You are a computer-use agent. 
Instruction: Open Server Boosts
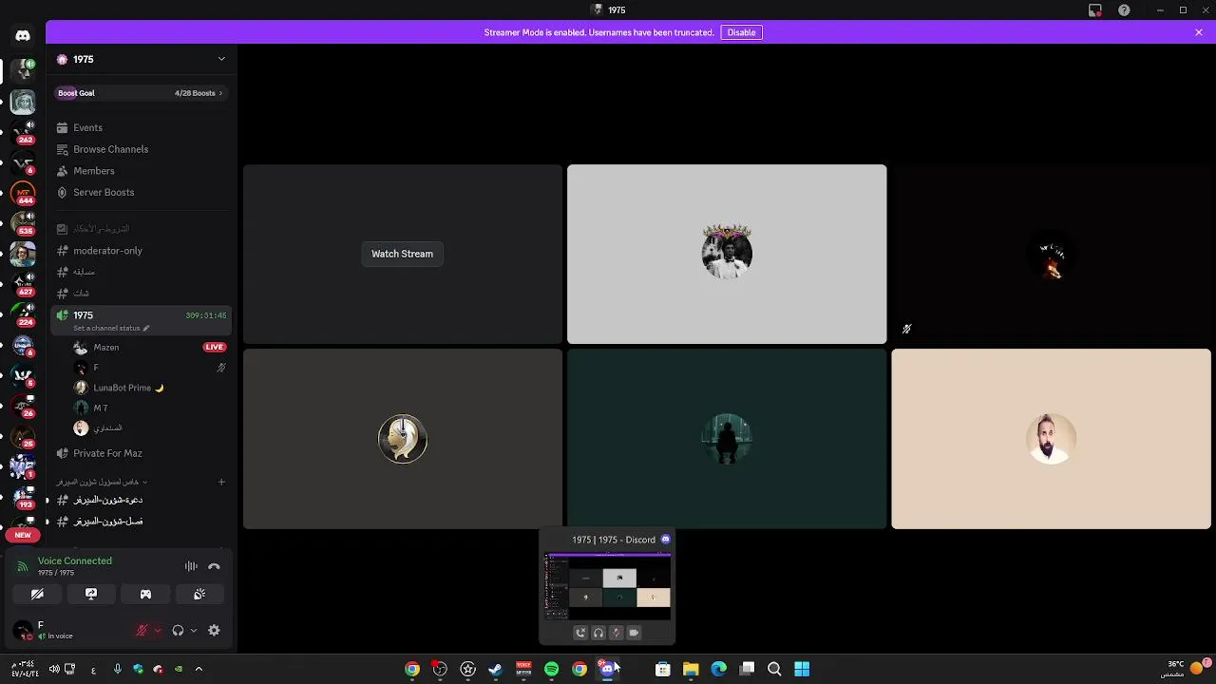[142, 192]
